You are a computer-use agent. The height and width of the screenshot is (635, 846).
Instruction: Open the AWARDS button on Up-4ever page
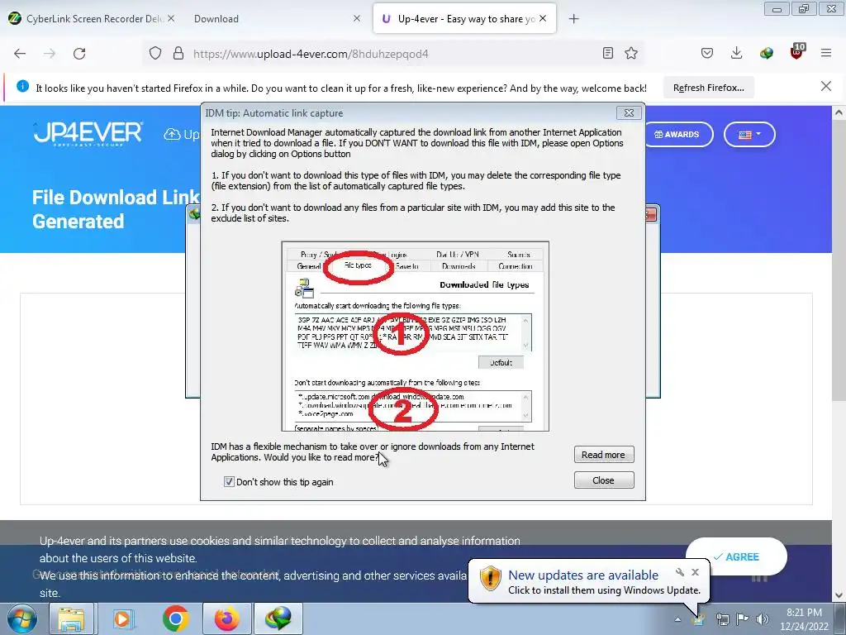tap(679, 135)
